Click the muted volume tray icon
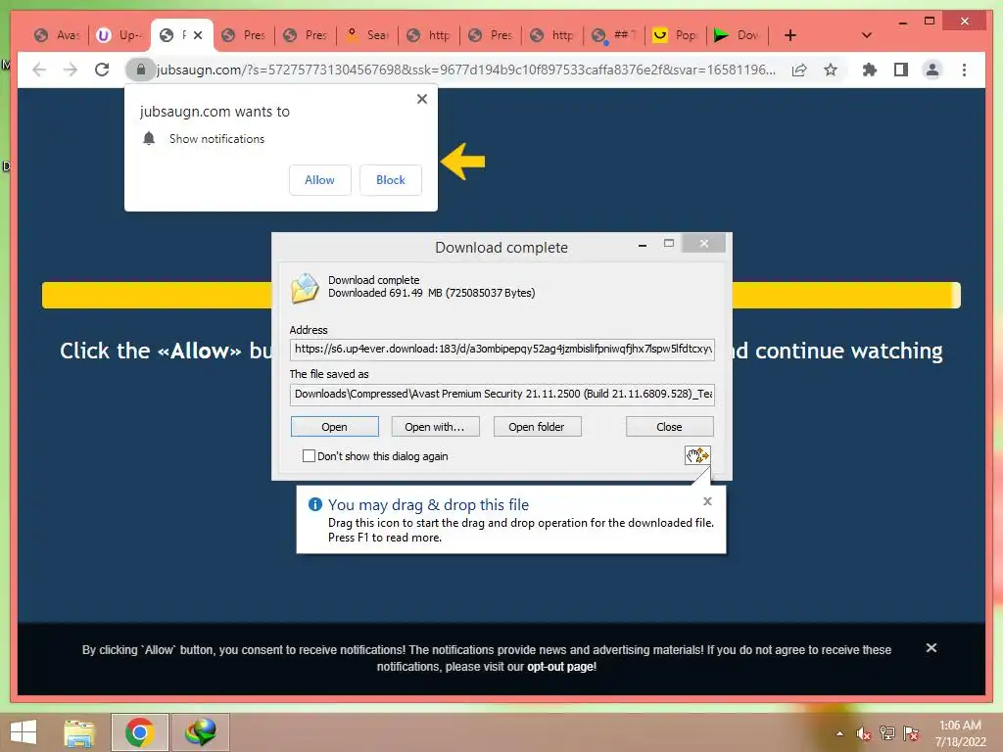1003x752 pixels. 864,733
